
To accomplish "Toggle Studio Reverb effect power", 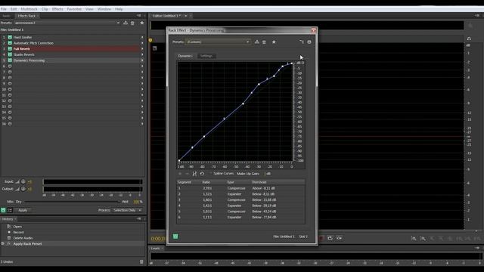I will [x=10, y=54].
